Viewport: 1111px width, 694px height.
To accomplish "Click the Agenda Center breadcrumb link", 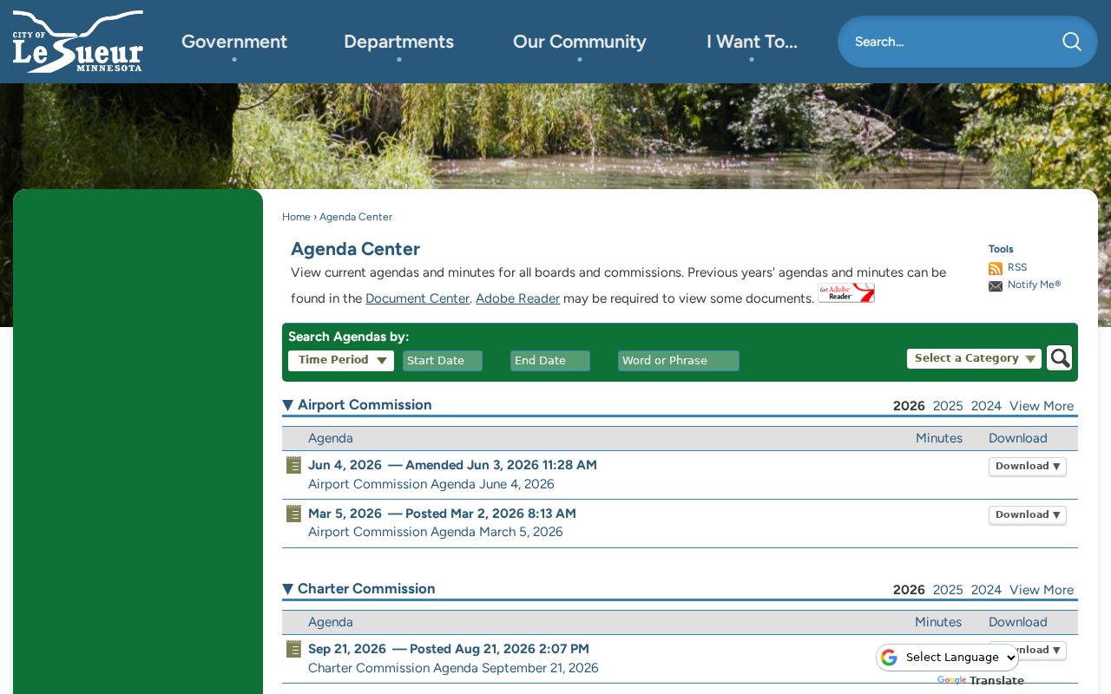I will coord(356,217).
